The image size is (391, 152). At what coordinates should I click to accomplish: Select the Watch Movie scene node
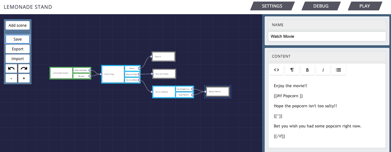click(217, 92)
